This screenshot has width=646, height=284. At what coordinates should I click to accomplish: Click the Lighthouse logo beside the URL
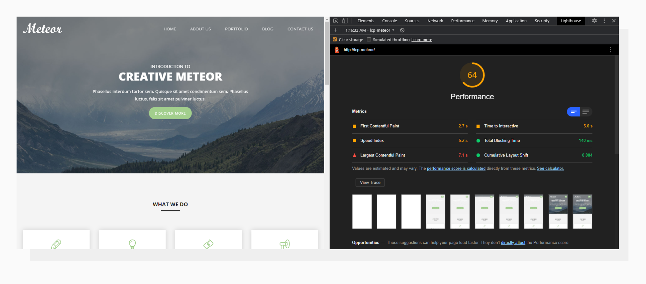[x=336, y=49]
